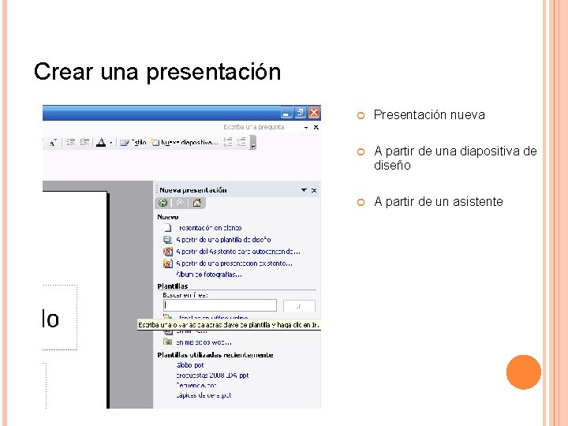Click the Estilo toolbar button

pyautogui.click(x=133, y=142)
